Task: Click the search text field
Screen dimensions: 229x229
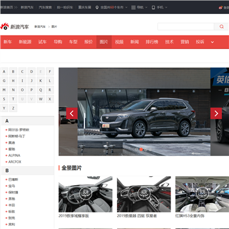Action: point(186,27)
